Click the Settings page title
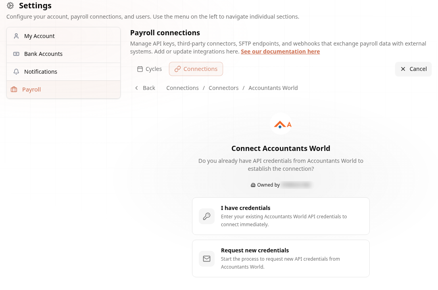 pyautogui.click(x=35, y=6)
